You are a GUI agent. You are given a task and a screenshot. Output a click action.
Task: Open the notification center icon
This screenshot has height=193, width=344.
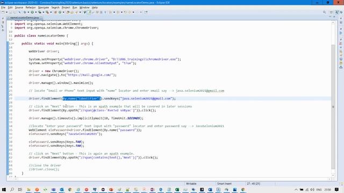(337, 189)
